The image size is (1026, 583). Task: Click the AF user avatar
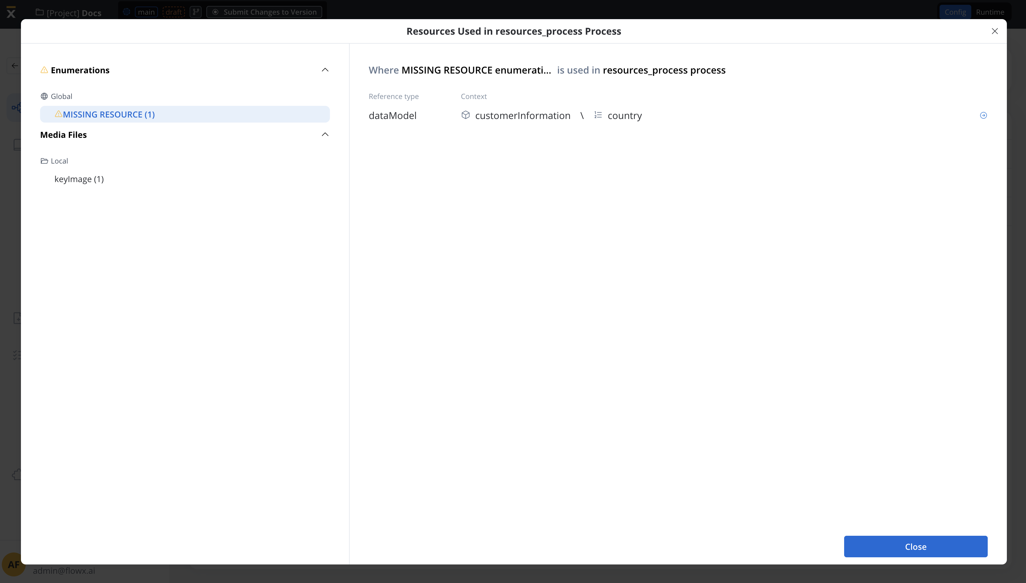(x=13, y=564)
